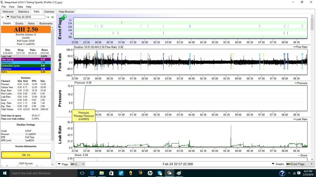Click the AHI 2.50 orange banner

pyautogui.click(x=26, y=29)
